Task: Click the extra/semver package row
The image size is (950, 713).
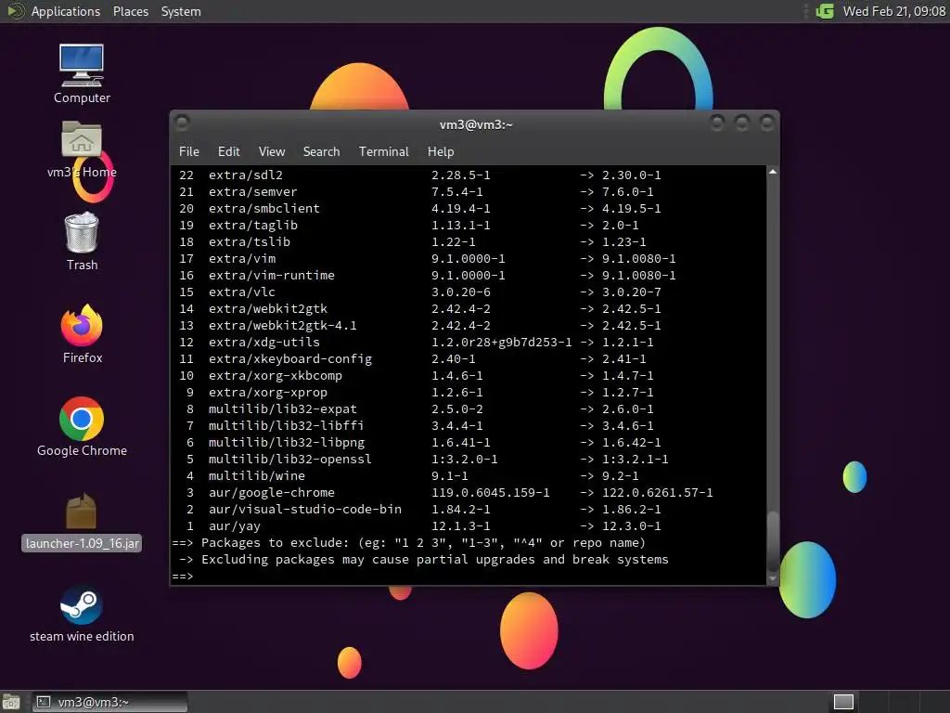Action: [416, 191]
